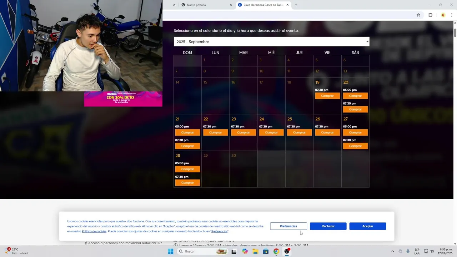Click the SÁB column header
Image resolution: width=457 pixels, height=257 pixels.
355,52
